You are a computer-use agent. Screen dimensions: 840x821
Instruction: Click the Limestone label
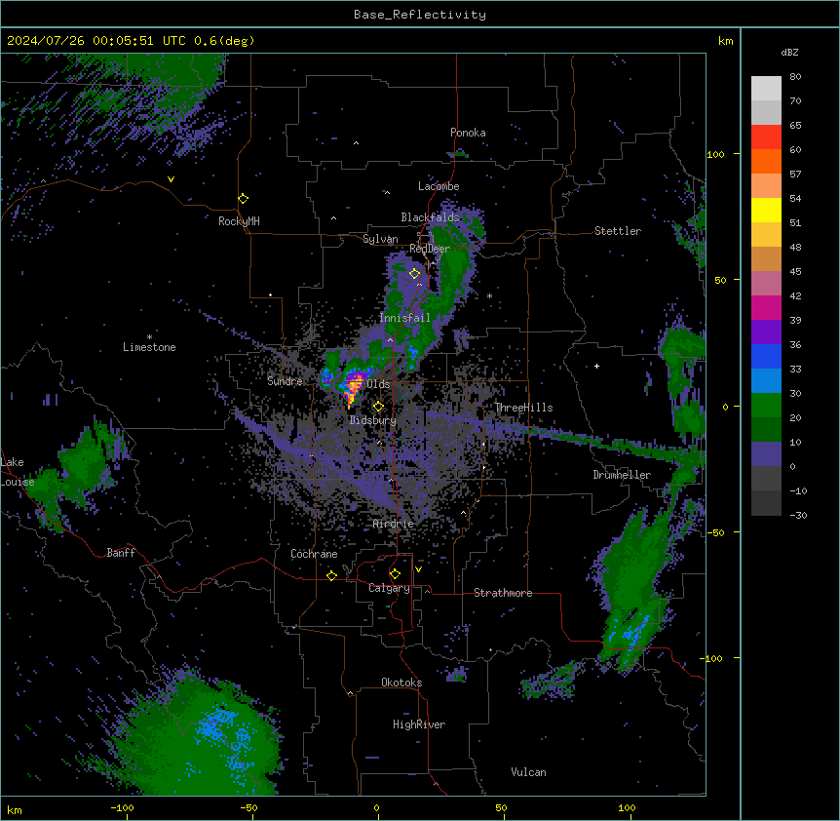149,347
